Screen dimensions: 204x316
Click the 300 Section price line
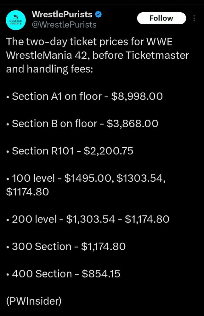(x=66, y=246)
